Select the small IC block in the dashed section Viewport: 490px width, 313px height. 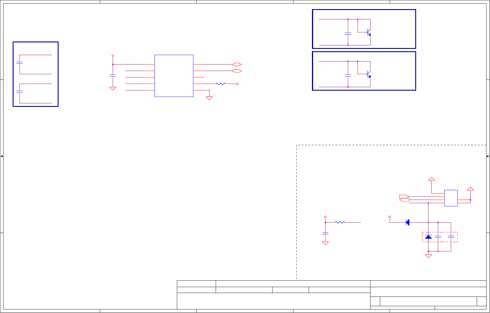451,198
